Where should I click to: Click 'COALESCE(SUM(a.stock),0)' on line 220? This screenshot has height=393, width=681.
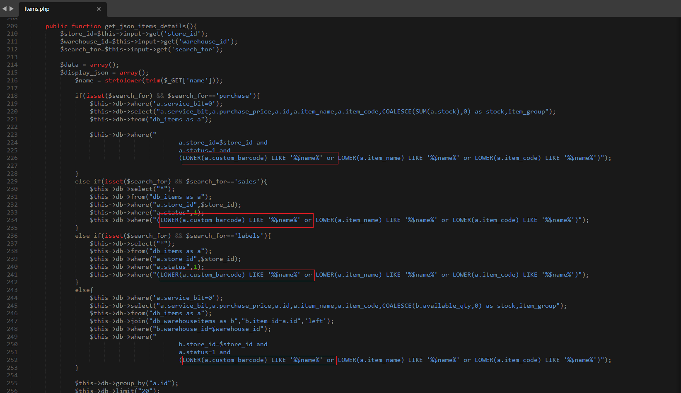426,111
